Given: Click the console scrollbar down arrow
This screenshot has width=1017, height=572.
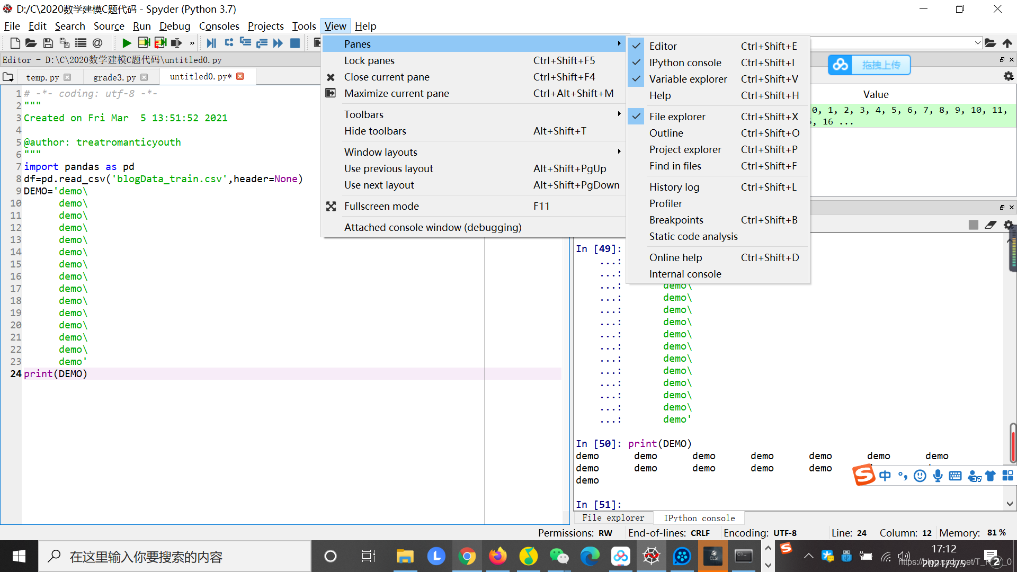Looking at the screenshot, I should (x=1010, y=504).
